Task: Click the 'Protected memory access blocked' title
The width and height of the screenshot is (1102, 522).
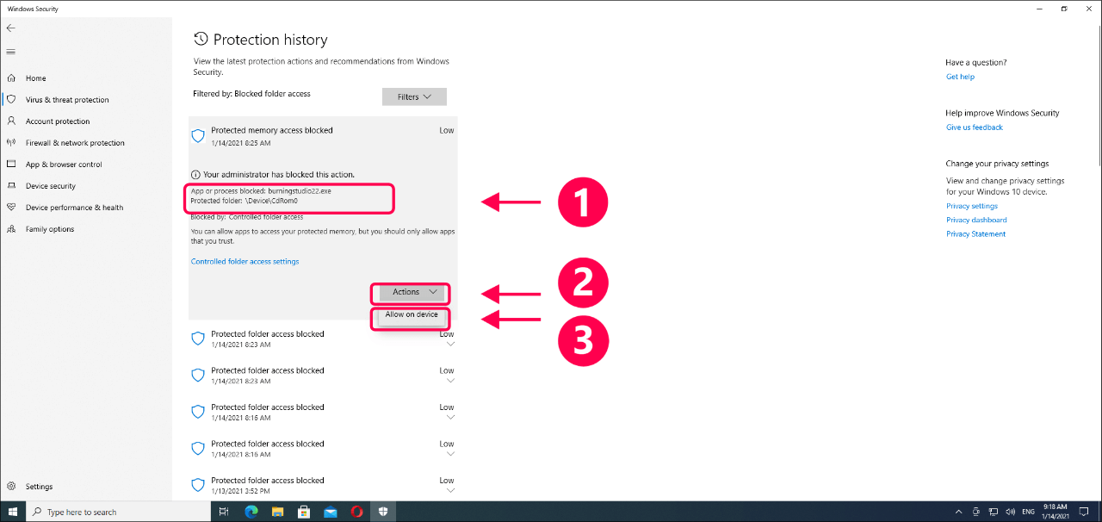Action: [x=272, y=130]
